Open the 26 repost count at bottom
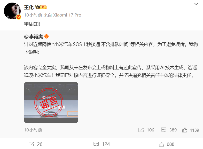 [x=40, y=144]
